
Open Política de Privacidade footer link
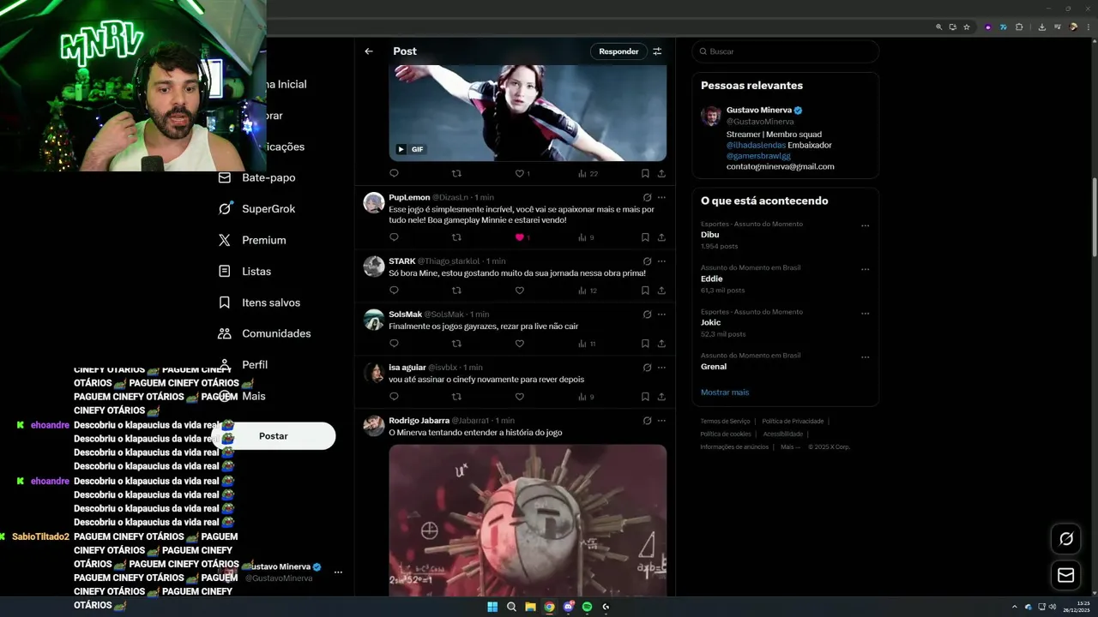[793, 422]
